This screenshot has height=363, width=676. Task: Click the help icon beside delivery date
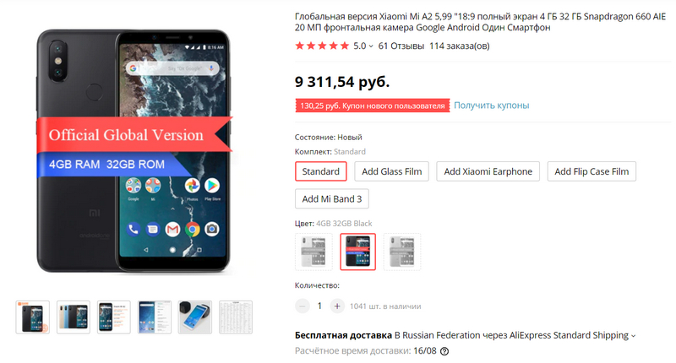pyautogui.click(x=444, y=351)
